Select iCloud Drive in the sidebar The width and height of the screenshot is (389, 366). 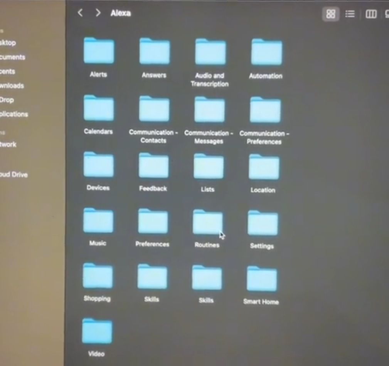(x=13, y=174)
